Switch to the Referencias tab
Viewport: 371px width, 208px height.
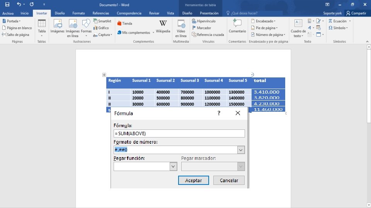point(101,13)
